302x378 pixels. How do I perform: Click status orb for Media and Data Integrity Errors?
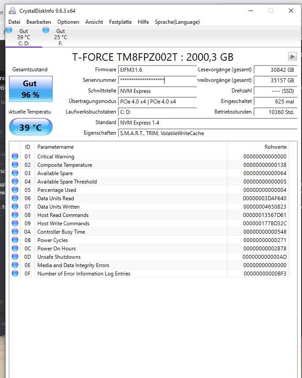[15, 265]
